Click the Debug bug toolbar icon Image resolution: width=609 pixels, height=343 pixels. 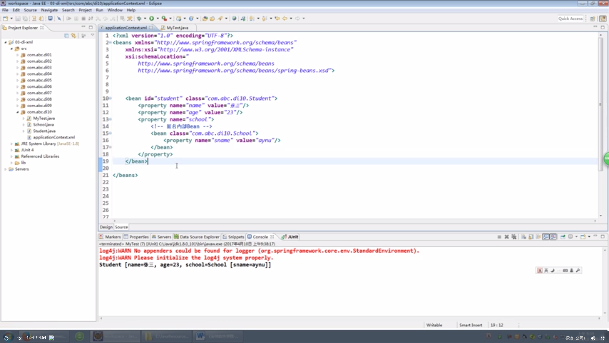tap(139, 18)
